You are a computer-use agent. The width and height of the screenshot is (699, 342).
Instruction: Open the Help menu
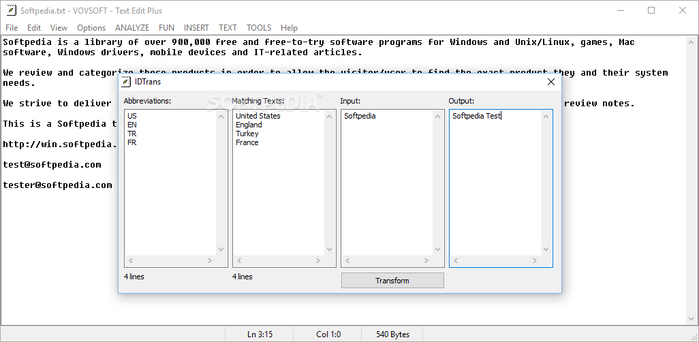[289, 28]
